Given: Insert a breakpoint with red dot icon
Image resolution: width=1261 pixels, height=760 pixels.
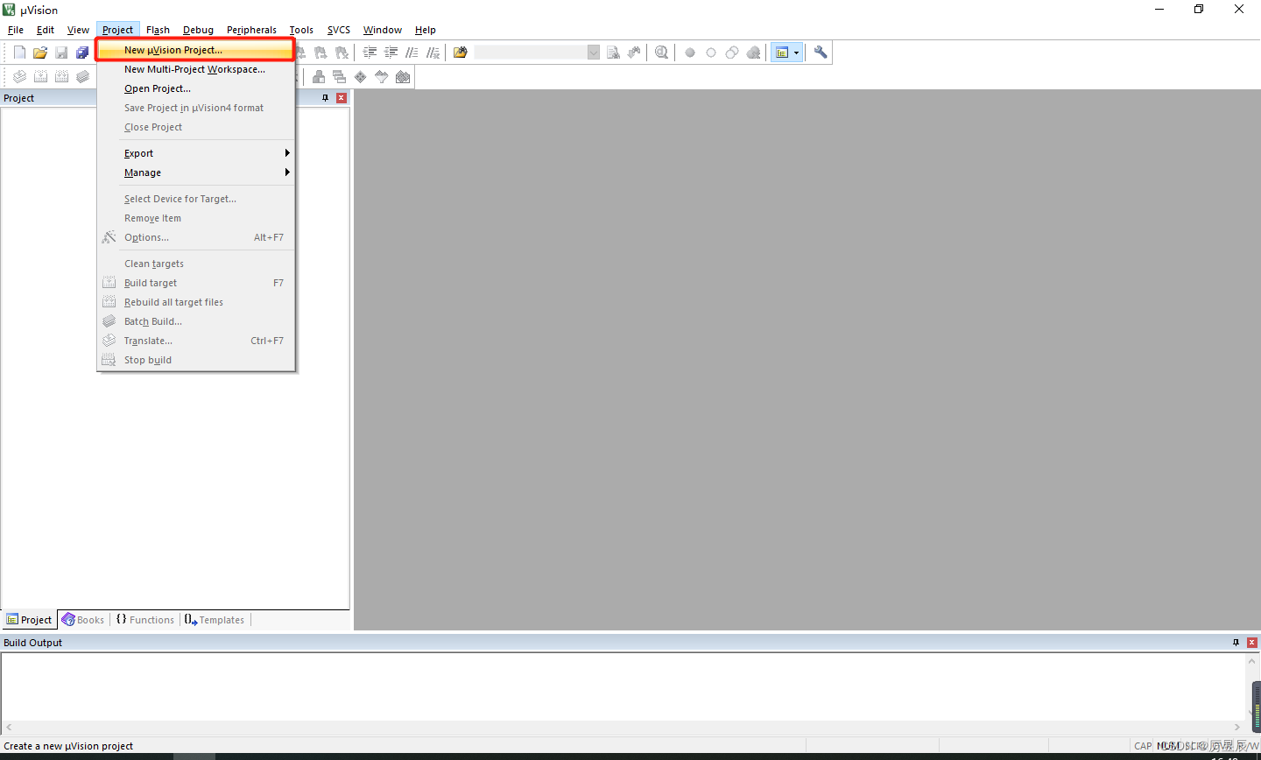Looking at the screenshot, I should (690, 53).
